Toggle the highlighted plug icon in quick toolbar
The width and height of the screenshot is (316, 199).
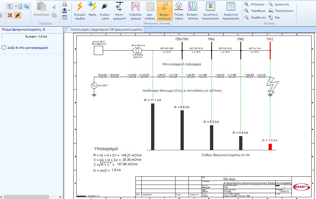(x=18, y=15)
